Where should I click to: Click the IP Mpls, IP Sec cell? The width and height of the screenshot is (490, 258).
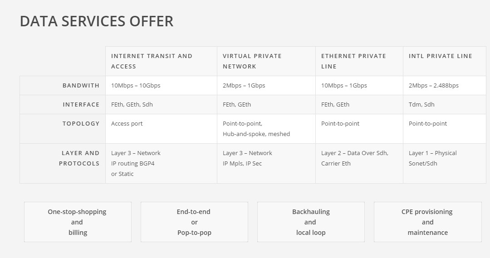[266, 163]
